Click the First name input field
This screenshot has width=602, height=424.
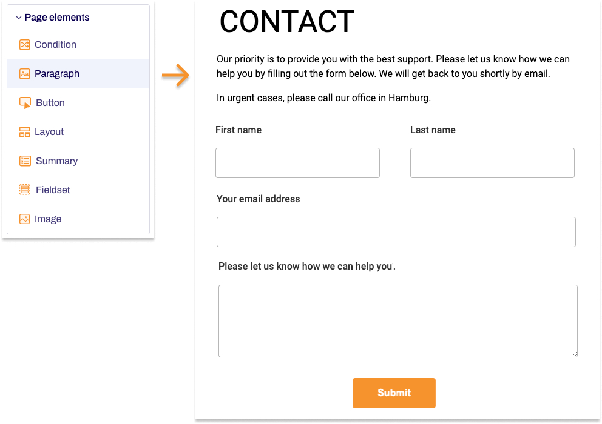[x=297, y=162]
